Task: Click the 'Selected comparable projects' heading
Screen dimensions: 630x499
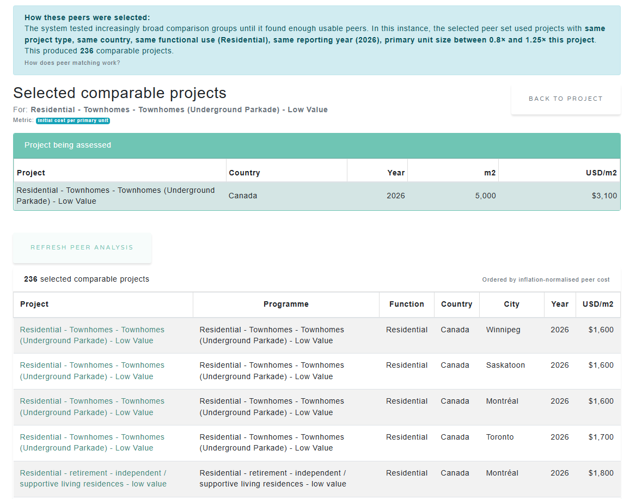Action: pyautogui.click(x=120, y=93)
